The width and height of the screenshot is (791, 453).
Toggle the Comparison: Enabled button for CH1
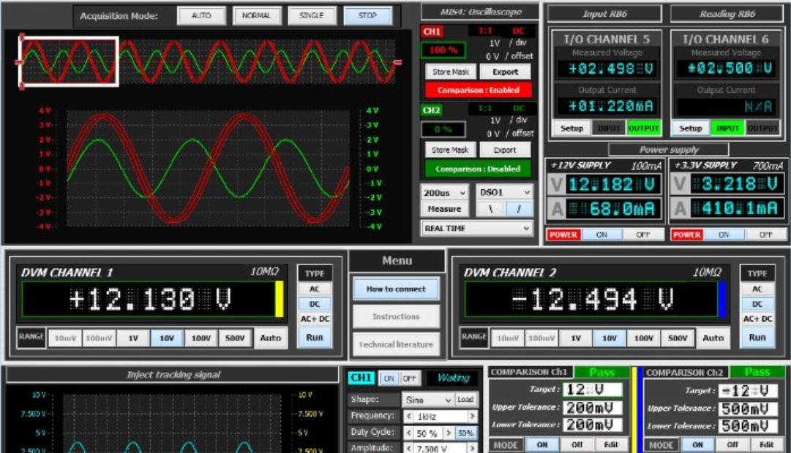(478, 90)
